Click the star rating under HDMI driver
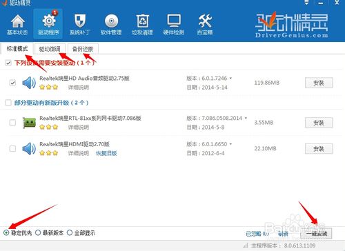 pos(48,153)
